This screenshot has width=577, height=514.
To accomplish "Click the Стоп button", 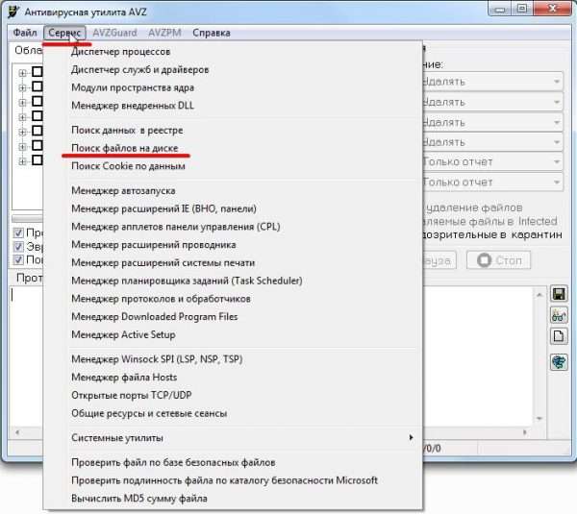I will (x=498, y=260).
